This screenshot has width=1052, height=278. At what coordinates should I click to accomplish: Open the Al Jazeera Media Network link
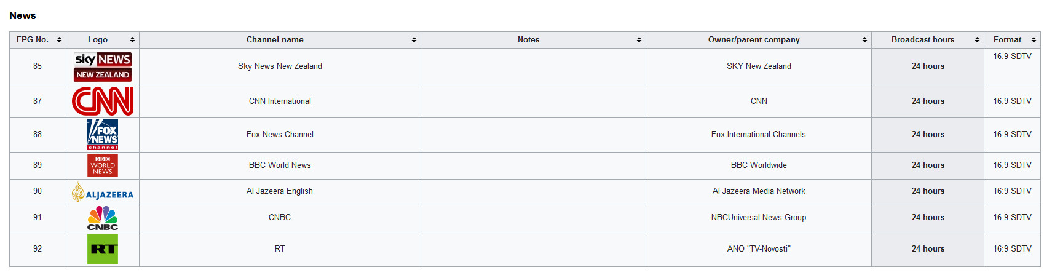pyautogui.click(x=759, y=191)
